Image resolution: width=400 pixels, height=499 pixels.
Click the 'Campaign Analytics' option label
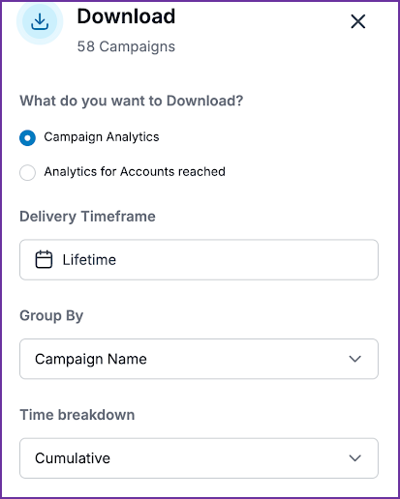pos(102,137)
